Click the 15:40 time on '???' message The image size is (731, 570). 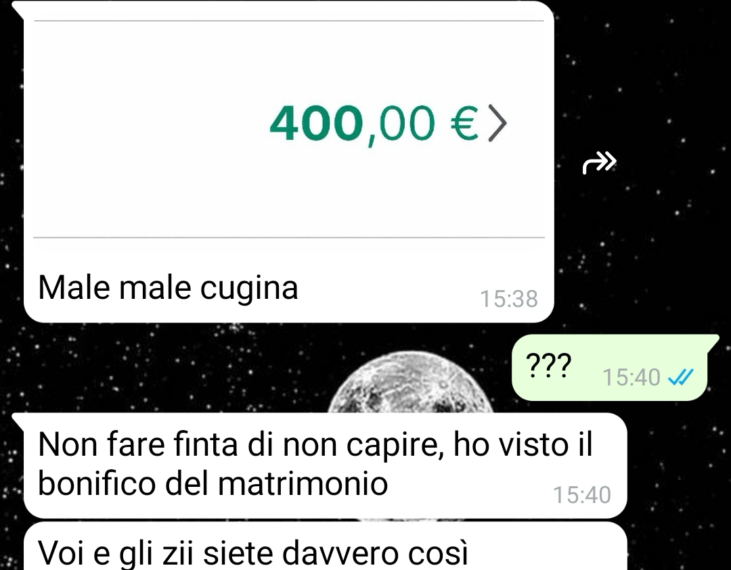pyautogui.click(x=632, y=377)
